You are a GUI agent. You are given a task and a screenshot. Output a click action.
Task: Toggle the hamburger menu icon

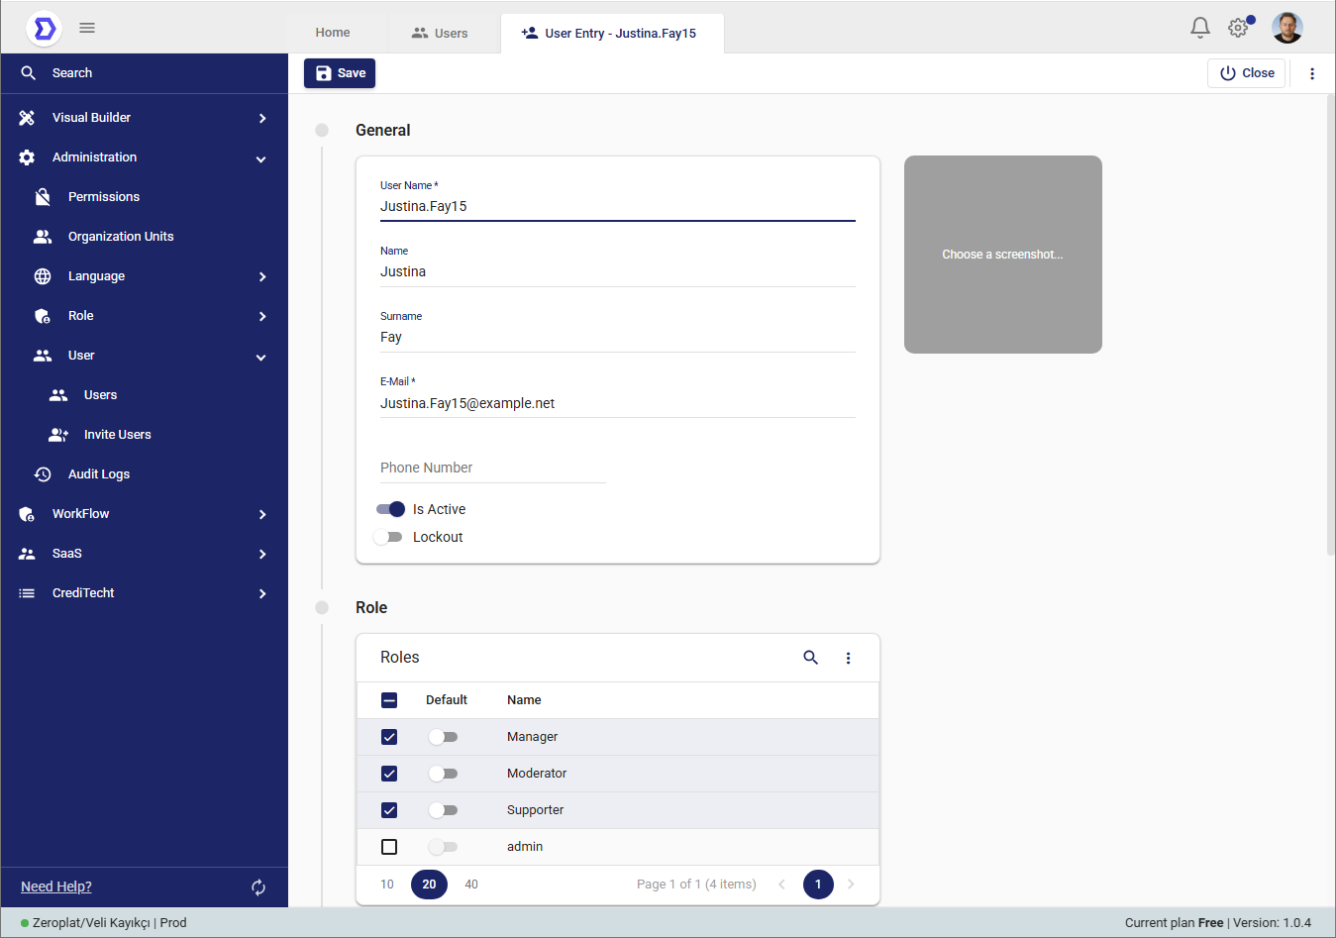click(x=87, y=28)
